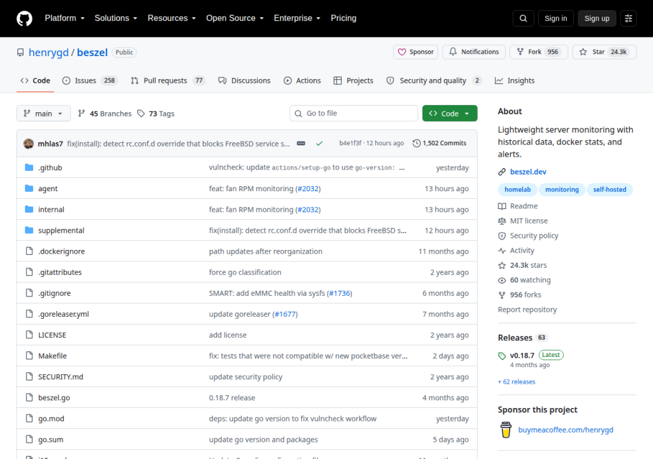The width and height of the screenshot is (653, 459).
Task: Click Report repository link
Action: click(527, 309)
